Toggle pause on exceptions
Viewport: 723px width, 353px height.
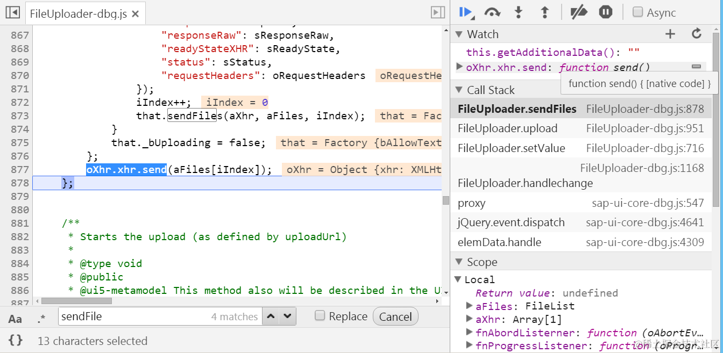(x=606, y=12)
